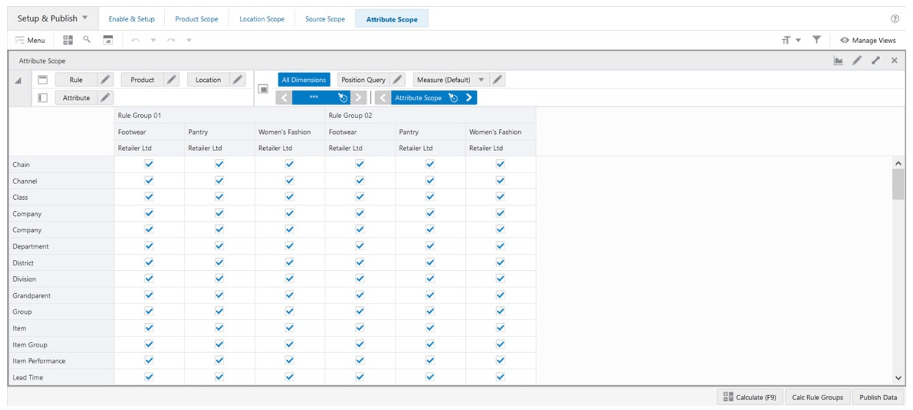Go to next Attribute Scope position
The image size is (913, 410).
pos(469,98)
